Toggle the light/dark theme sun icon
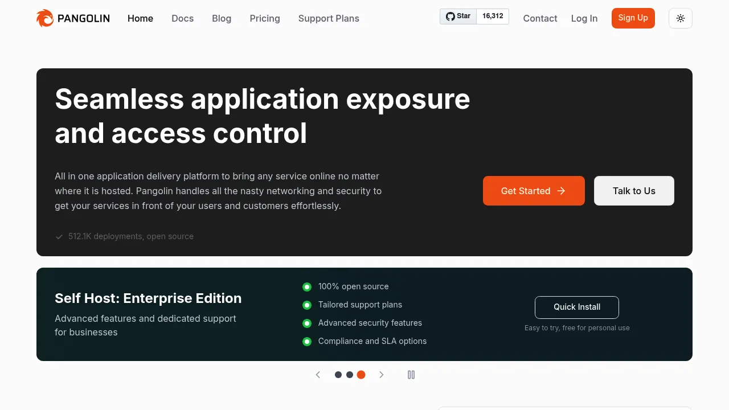Screen dimensions: 729x410 pos(681,18)
